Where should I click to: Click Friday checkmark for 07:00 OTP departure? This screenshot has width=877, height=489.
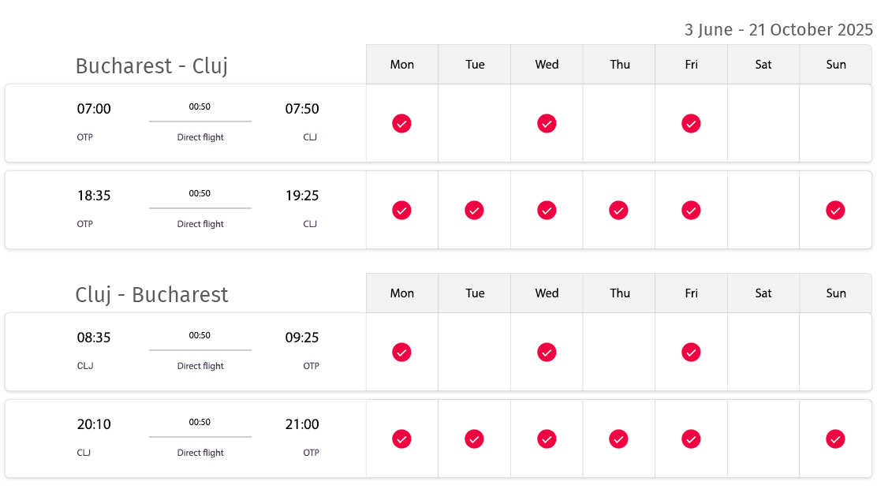691,124
